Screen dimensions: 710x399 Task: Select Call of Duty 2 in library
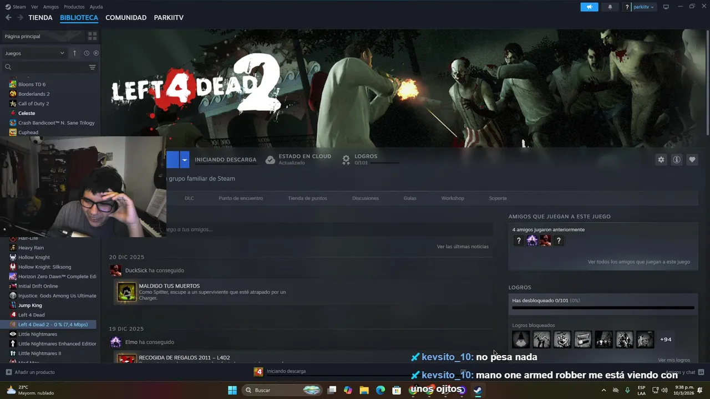pos(33,104)
